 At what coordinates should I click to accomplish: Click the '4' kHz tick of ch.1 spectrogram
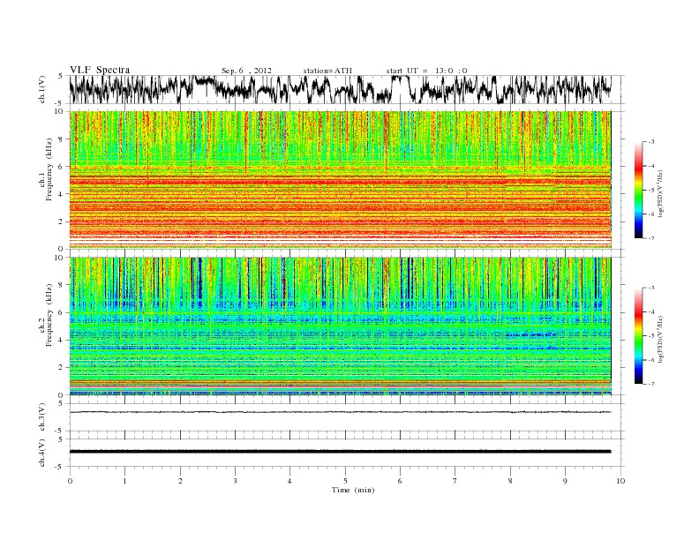(61, 194)
